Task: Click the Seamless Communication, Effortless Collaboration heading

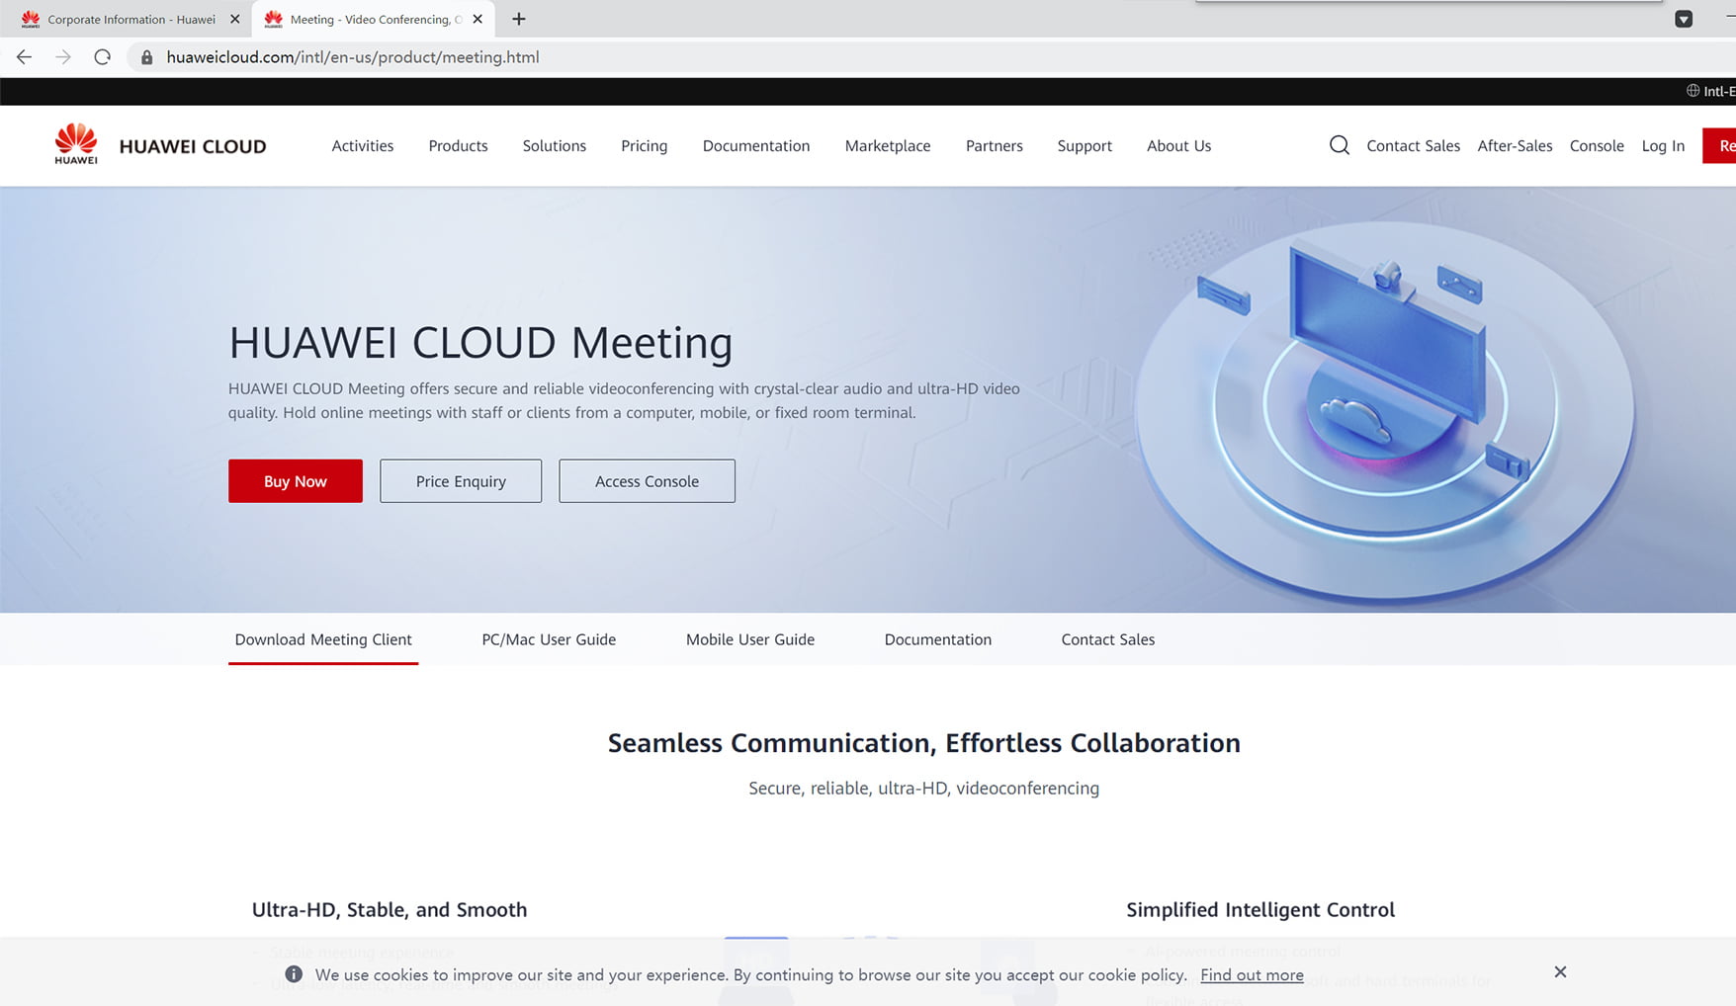Action: tap(923, 743)
